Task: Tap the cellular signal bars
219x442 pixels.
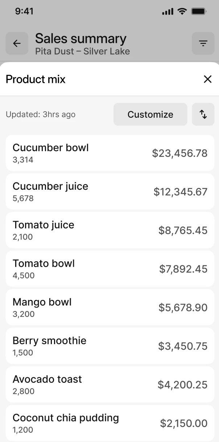Action: coord(168,12)
